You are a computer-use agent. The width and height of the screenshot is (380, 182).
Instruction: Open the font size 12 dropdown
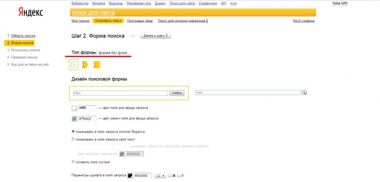[161, 176]
